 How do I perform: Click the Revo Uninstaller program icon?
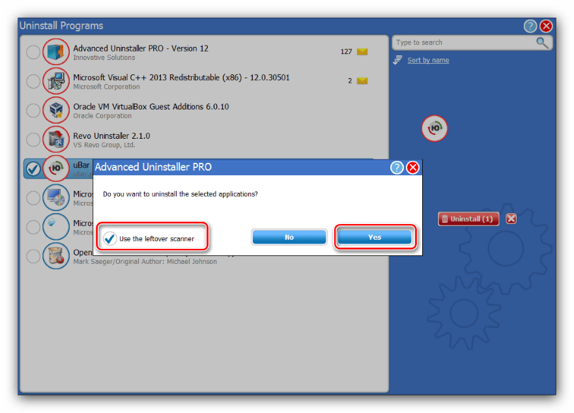(56, 139)
